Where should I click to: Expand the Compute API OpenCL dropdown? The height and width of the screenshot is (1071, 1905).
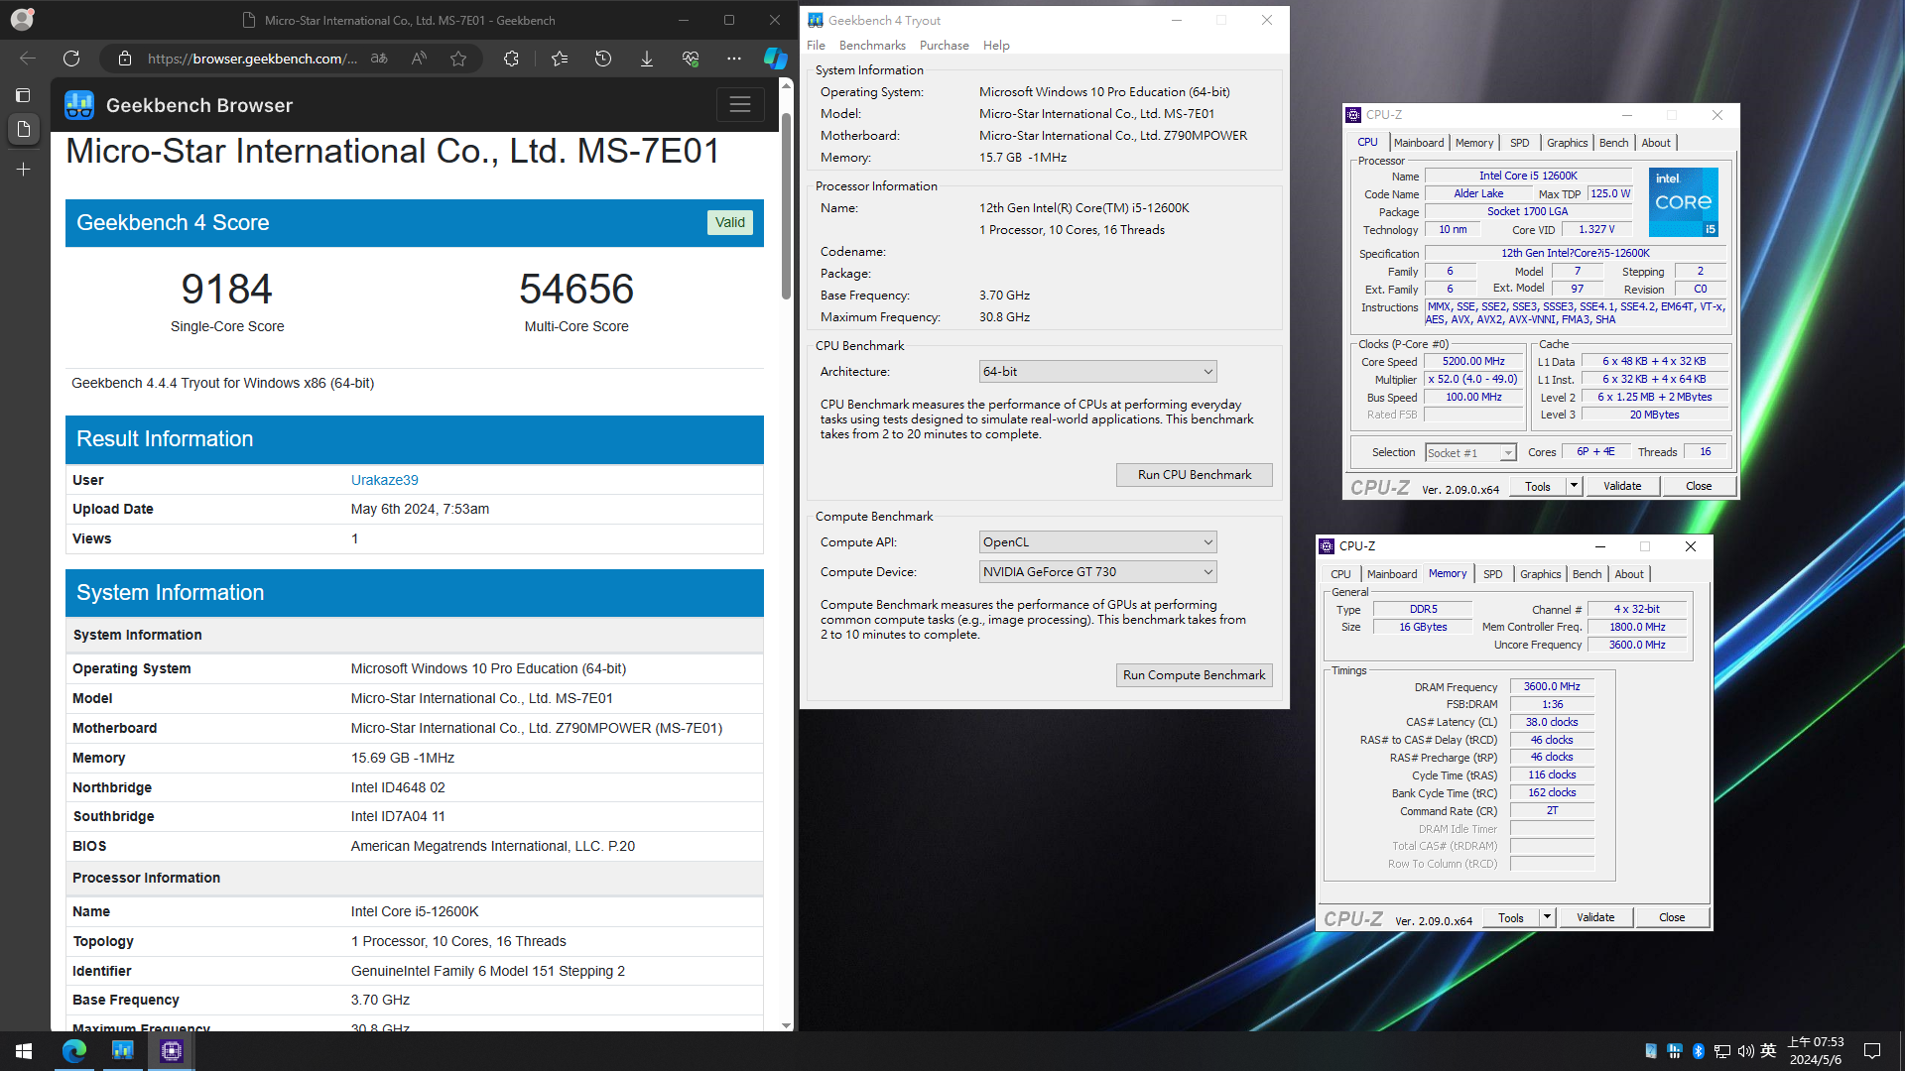1097,542
